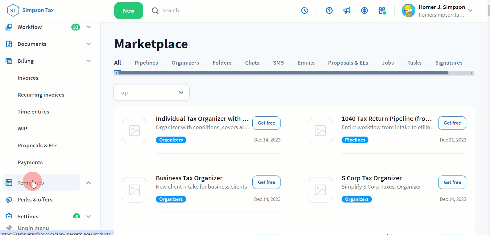Expand the Workflow menu chevron
This screenshot has width=490, height=235.
[89, 27]
